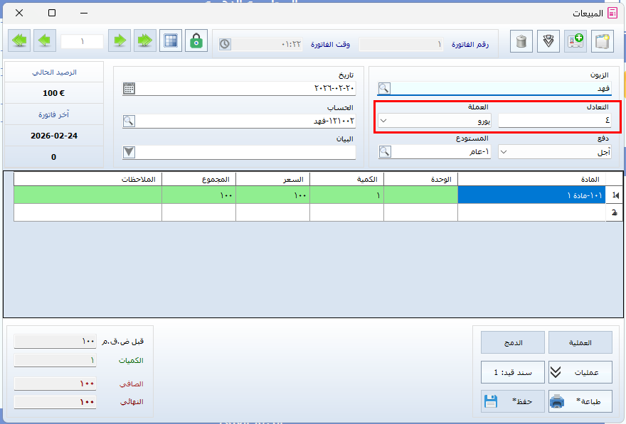Click the single green arrow next to the lock
This screenshot has height=424, width=626.
click(x=121, y=41)
